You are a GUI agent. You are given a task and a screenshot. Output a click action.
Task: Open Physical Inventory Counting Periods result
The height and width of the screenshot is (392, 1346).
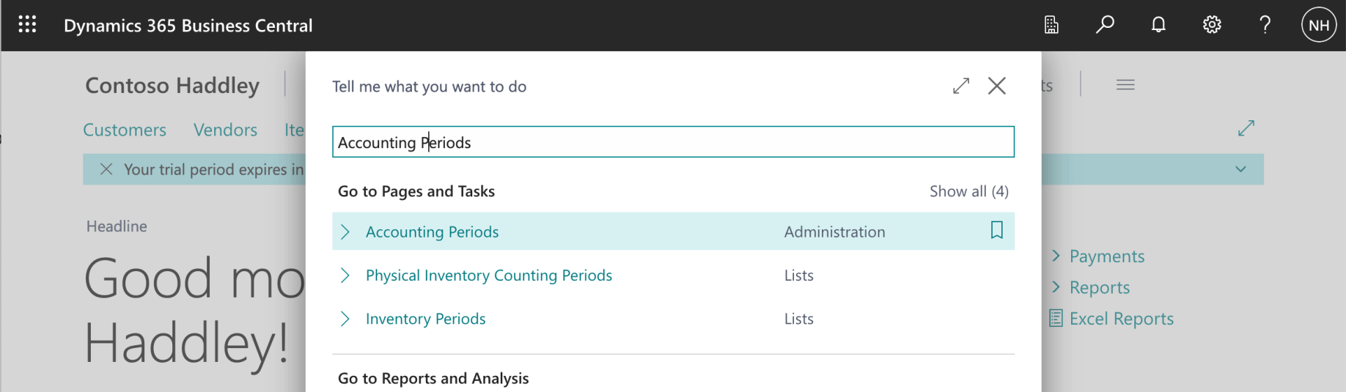click(488, 275)
